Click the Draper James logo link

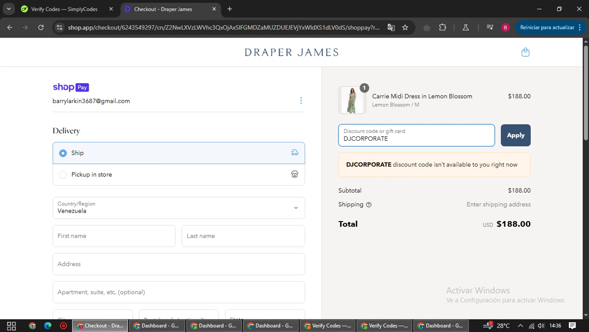[x=291, y=52]
